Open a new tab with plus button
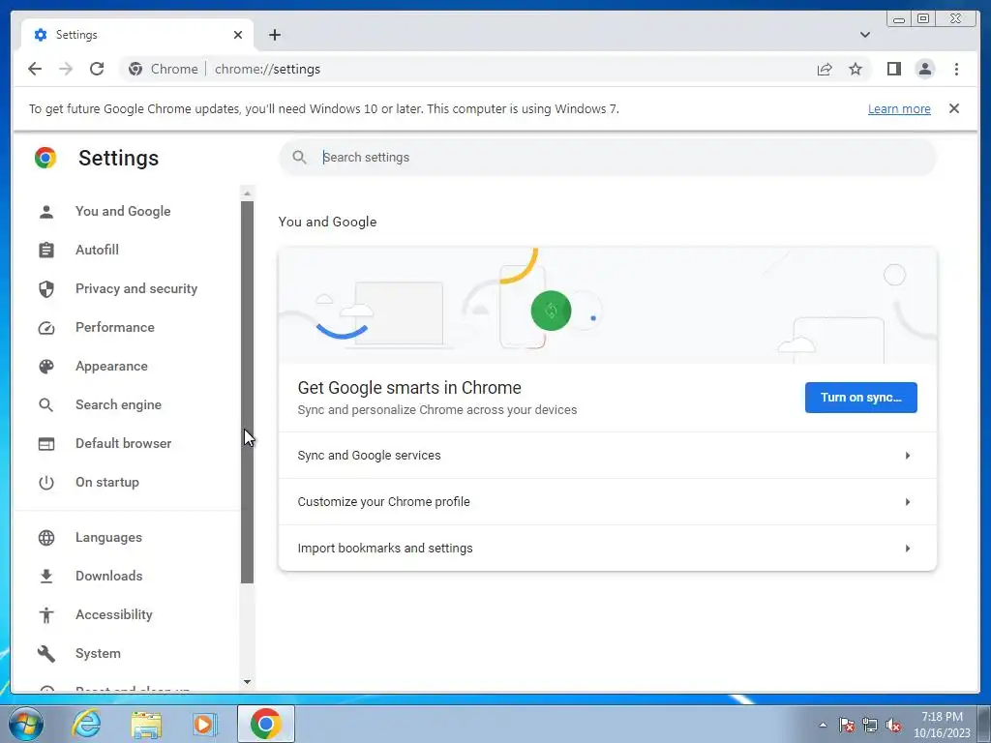 274,35
